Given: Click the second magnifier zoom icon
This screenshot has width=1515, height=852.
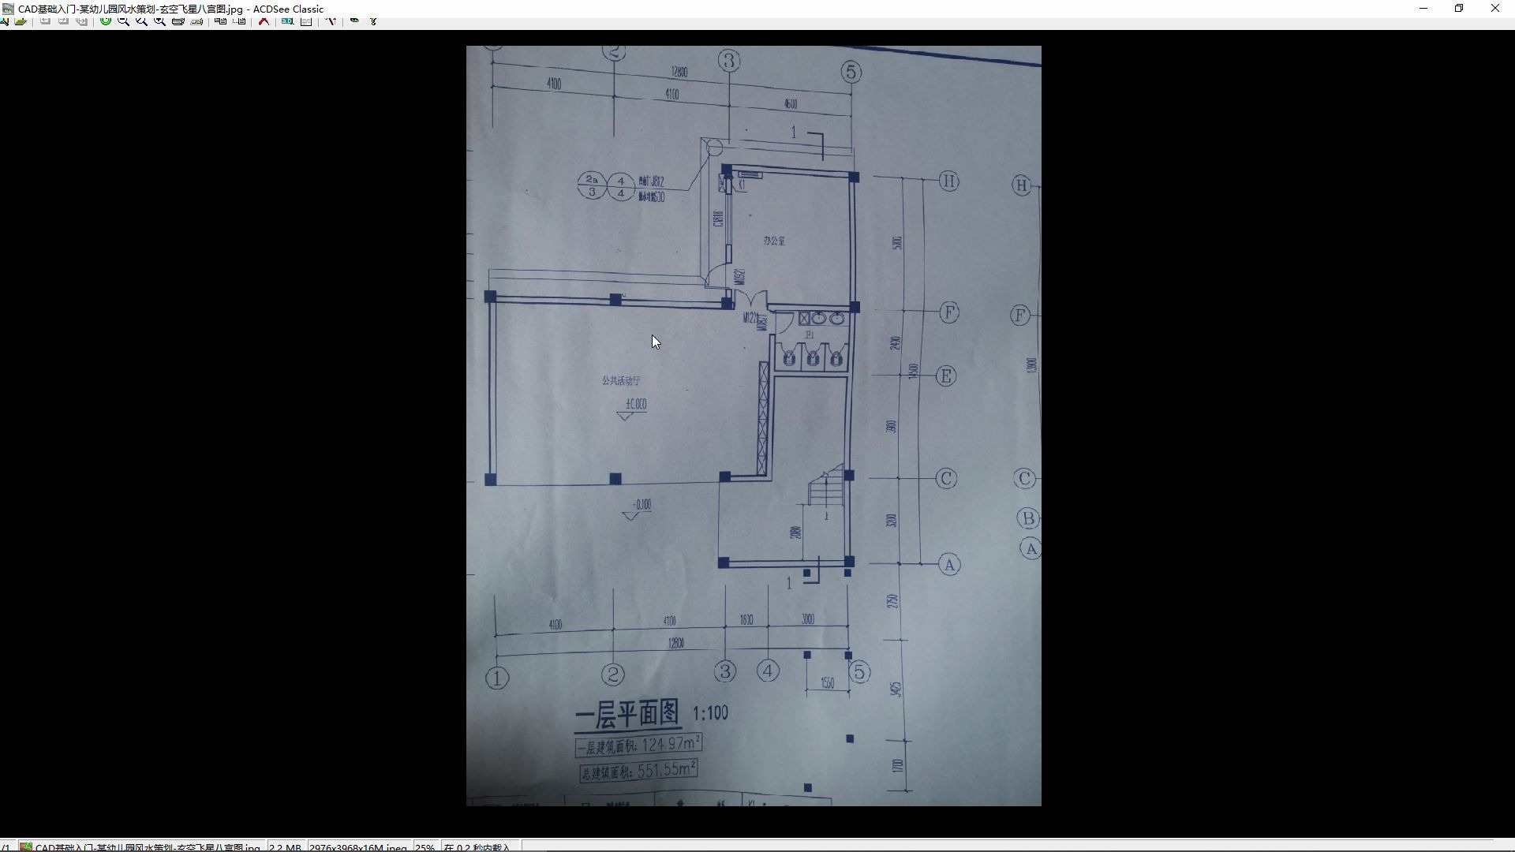Looking at the screenshot, I should pos(141,21).
